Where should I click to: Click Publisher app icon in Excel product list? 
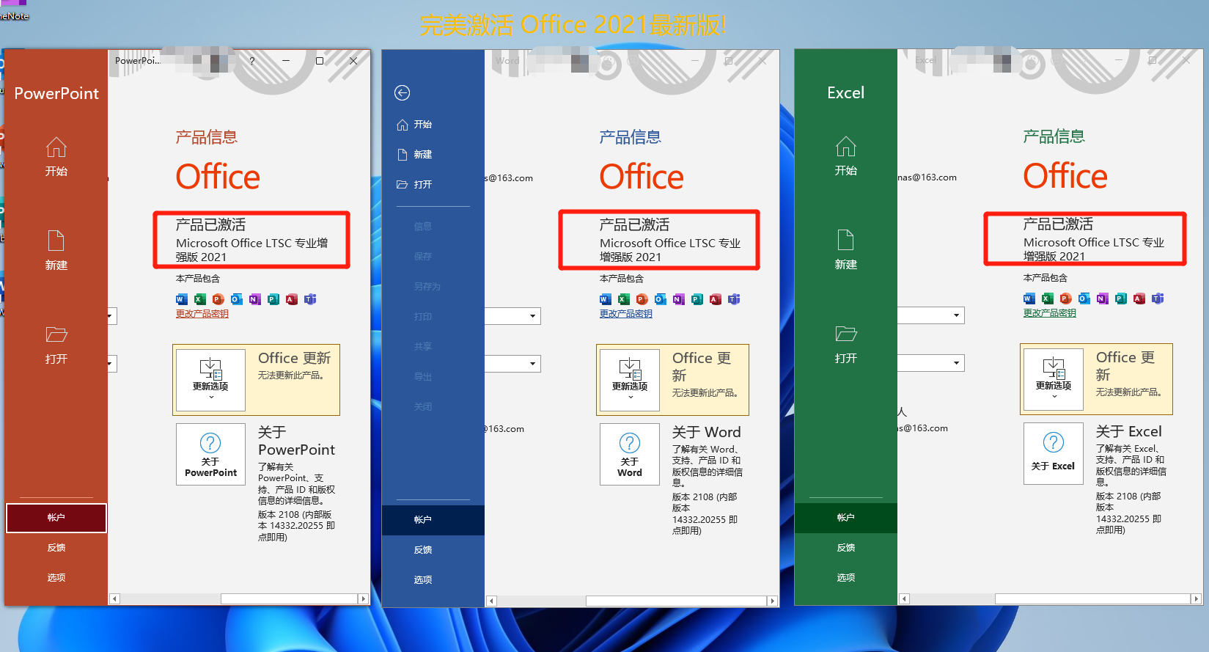point(1121,298)
